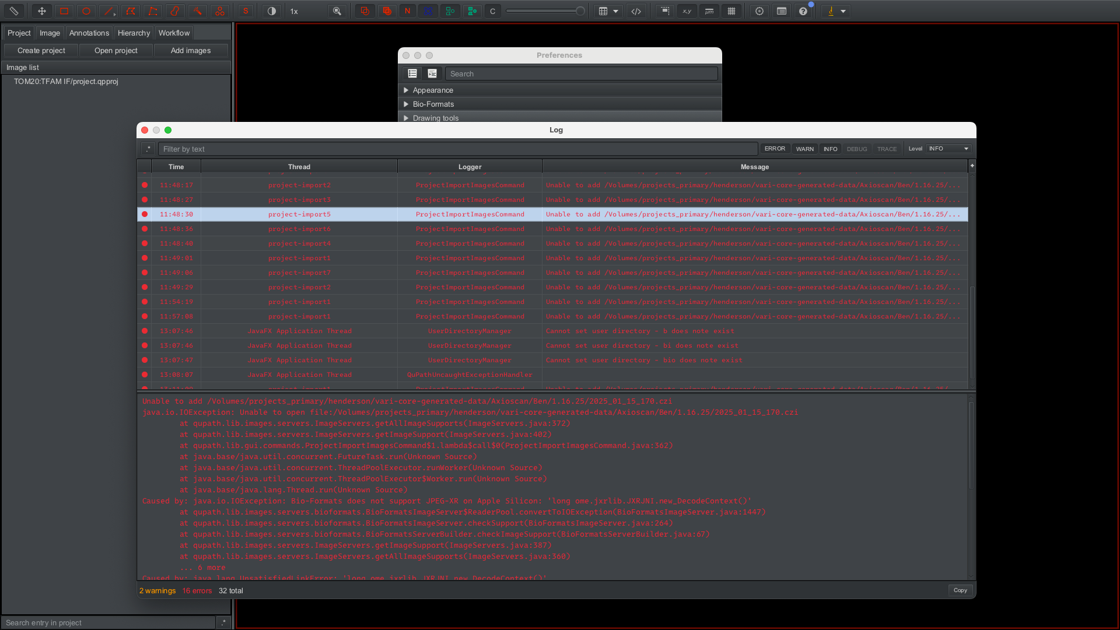
Task: Open the QuPath preferences gear icon
Action: point(759,10)
